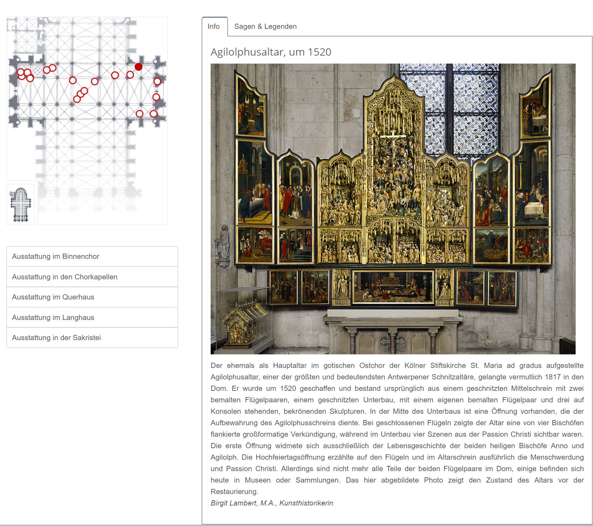Expand Ausstattung im Langhaus section
Screen dimensions: 593x526
(x=92, y=318)
